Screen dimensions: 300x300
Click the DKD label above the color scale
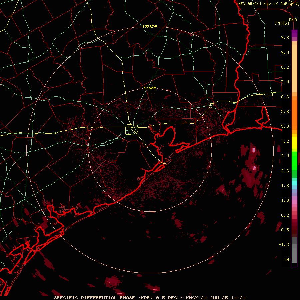[293, 20]
